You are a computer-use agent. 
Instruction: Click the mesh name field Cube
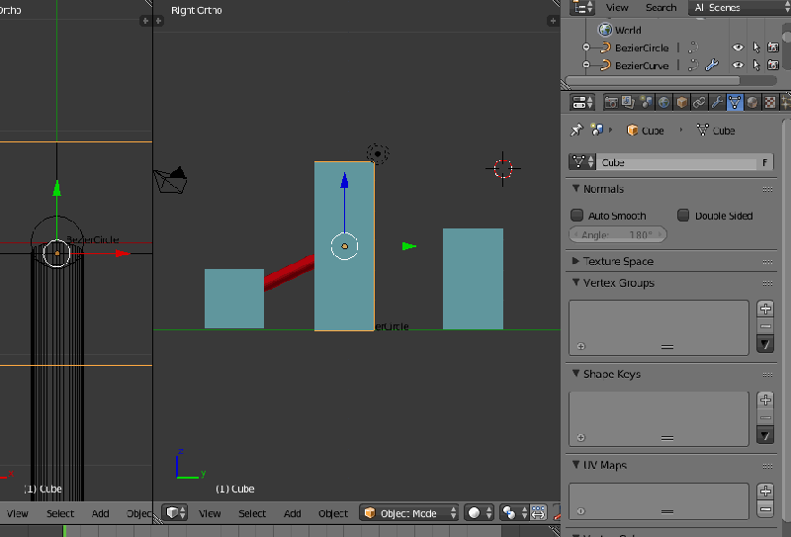[676, 162]
